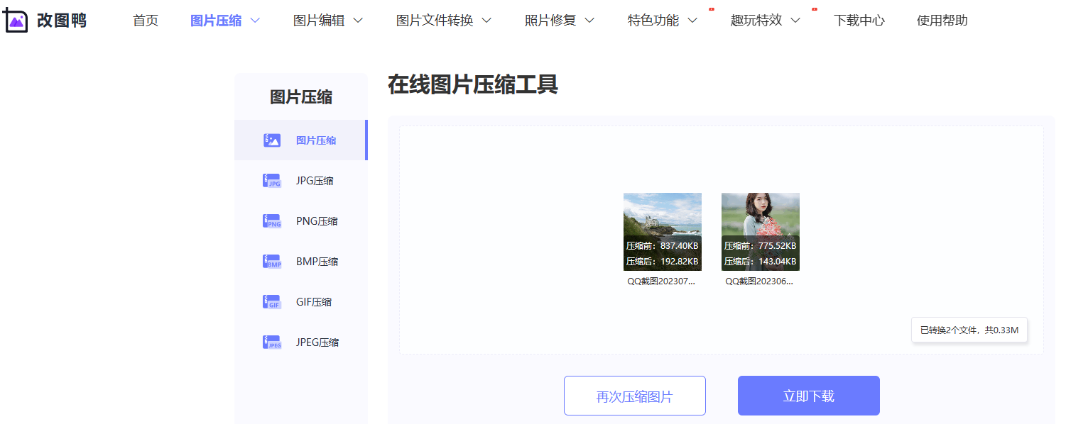This screenshot has width=1088, height=424.
Task: Click the 改图鸭 logo icon
Action: (16, 20)
